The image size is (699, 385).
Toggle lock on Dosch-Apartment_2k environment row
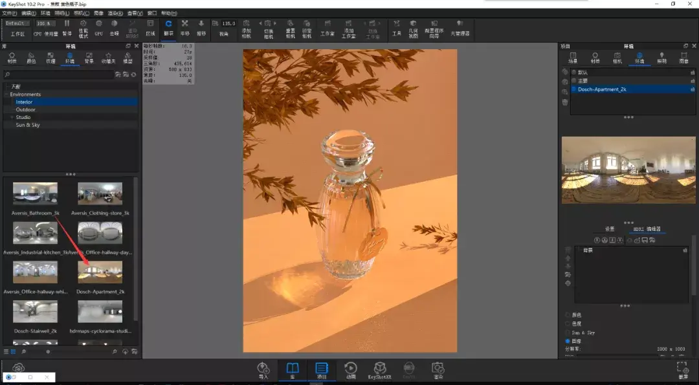tap(693, 89)
